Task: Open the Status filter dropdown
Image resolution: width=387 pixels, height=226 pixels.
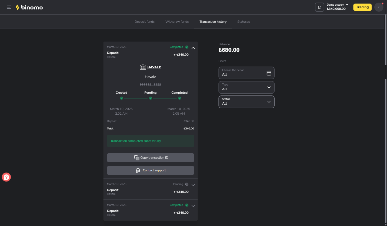Action: tap(246, 102)
